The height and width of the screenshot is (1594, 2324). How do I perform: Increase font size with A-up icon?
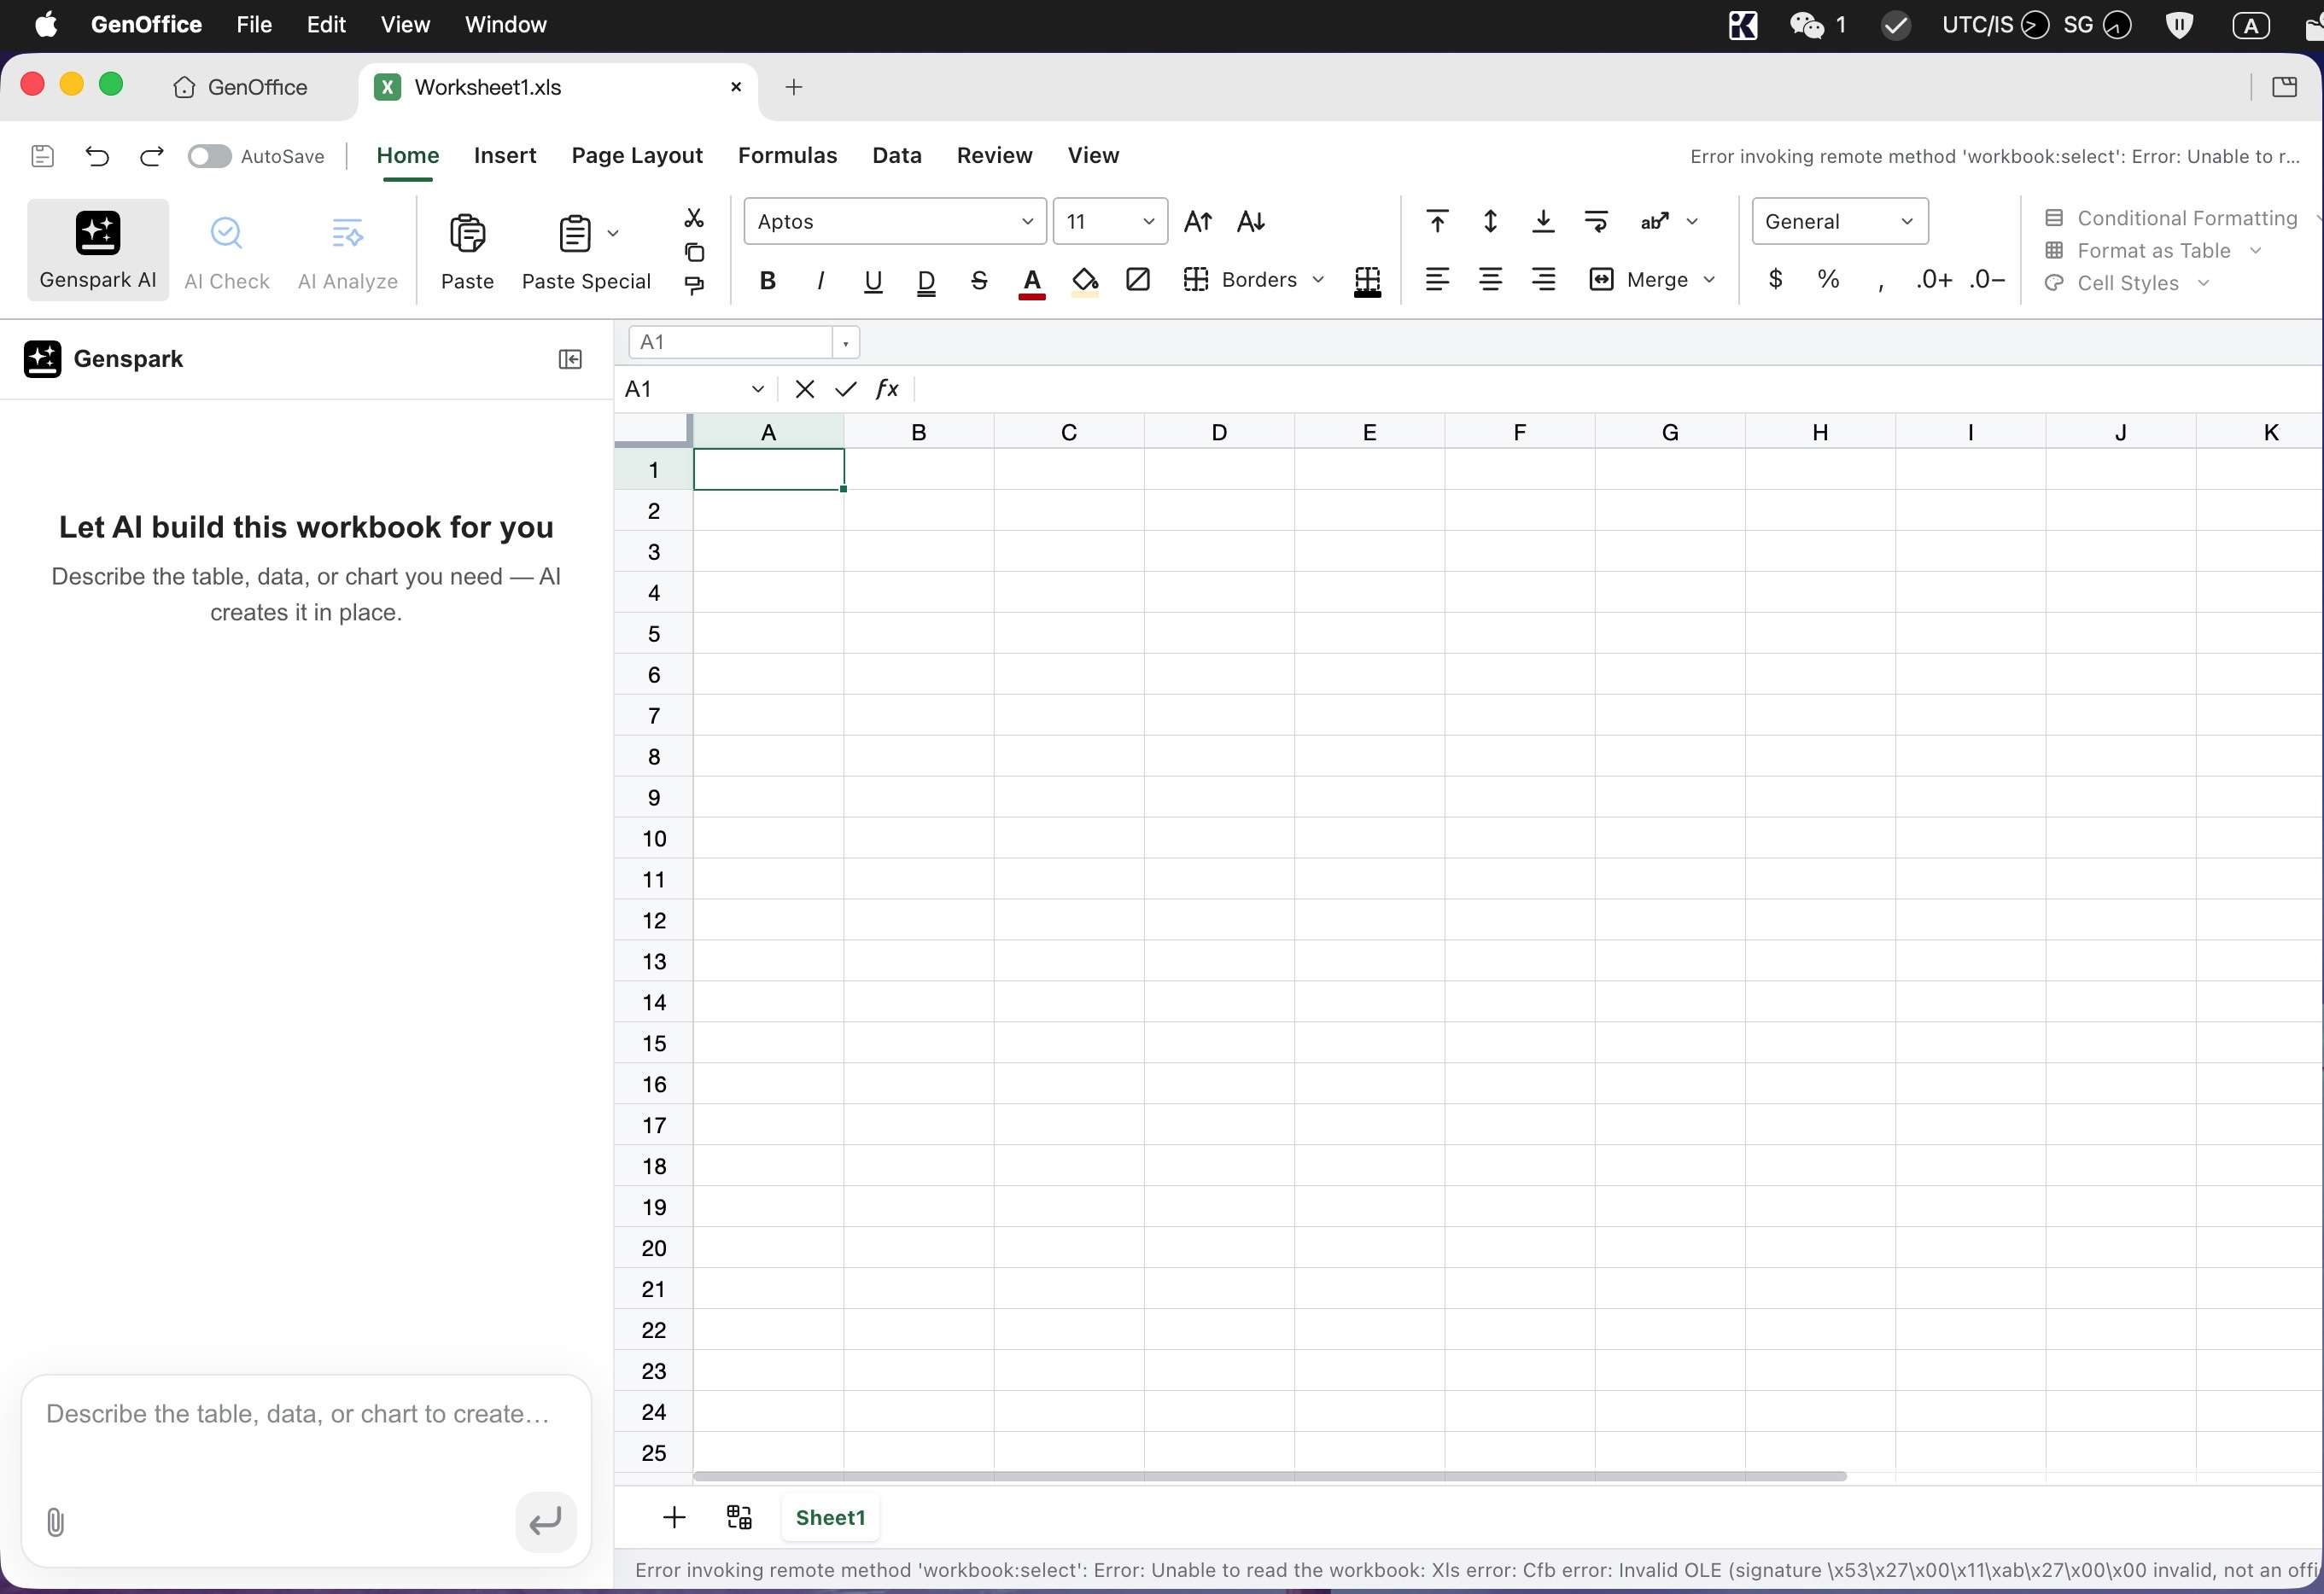click(x=1197, y=222)
